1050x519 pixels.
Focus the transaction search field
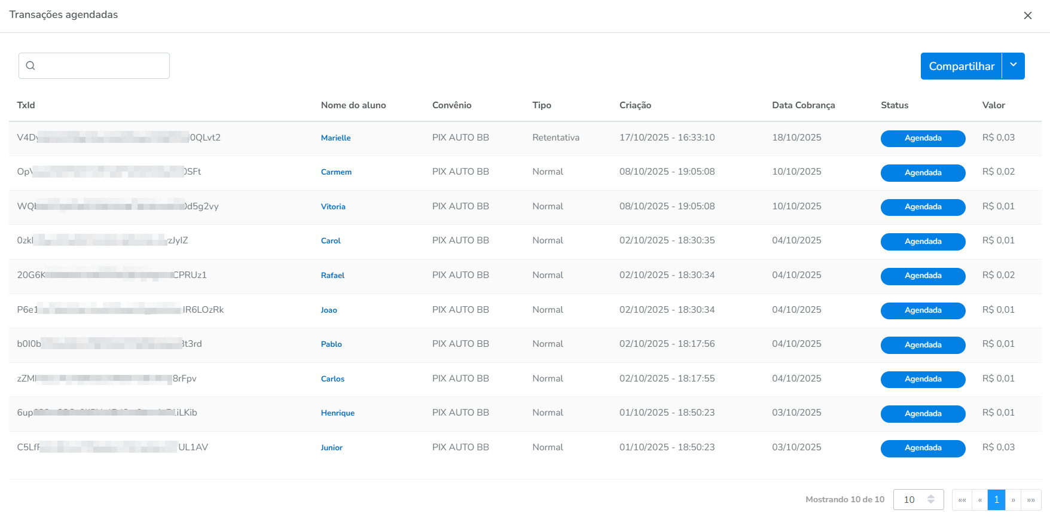(x=102, y=66)
